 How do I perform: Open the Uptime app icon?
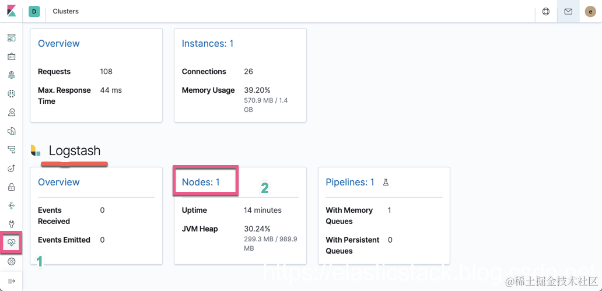(12, 168)
